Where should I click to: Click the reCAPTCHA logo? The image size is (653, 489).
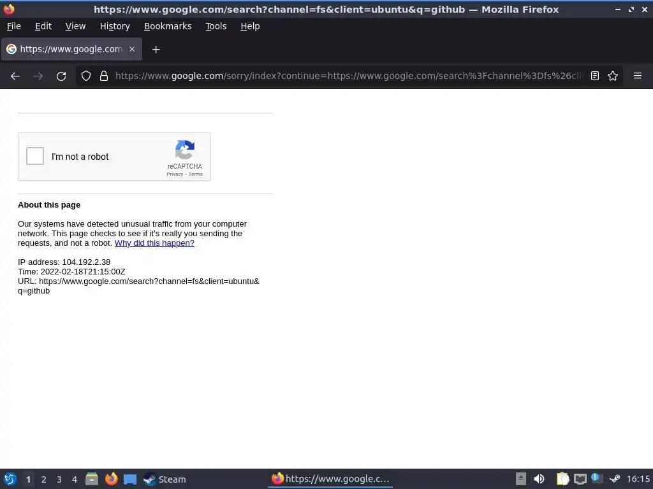pyautogui.click(x=185, y=150)
